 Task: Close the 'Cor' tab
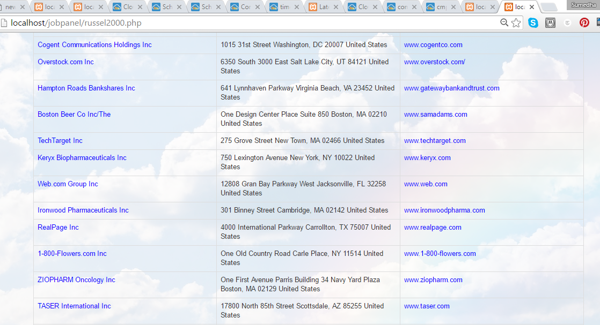pos(258,7)
